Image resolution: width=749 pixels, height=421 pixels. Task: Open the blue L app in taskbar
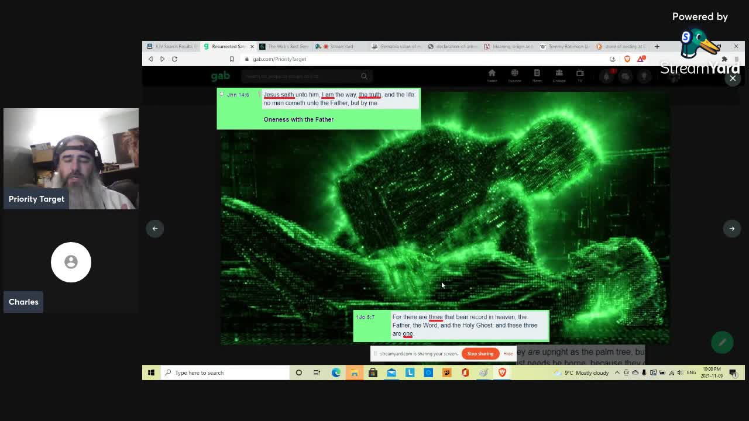[410, 372]
